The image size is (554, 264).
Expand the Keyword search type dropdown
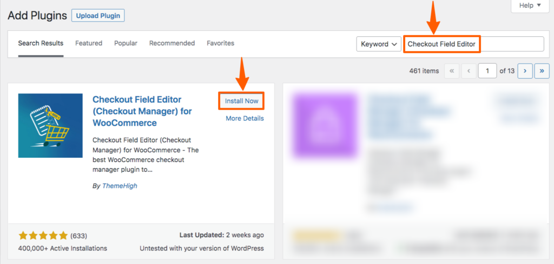pyautogui.click(x=379, y=44)
